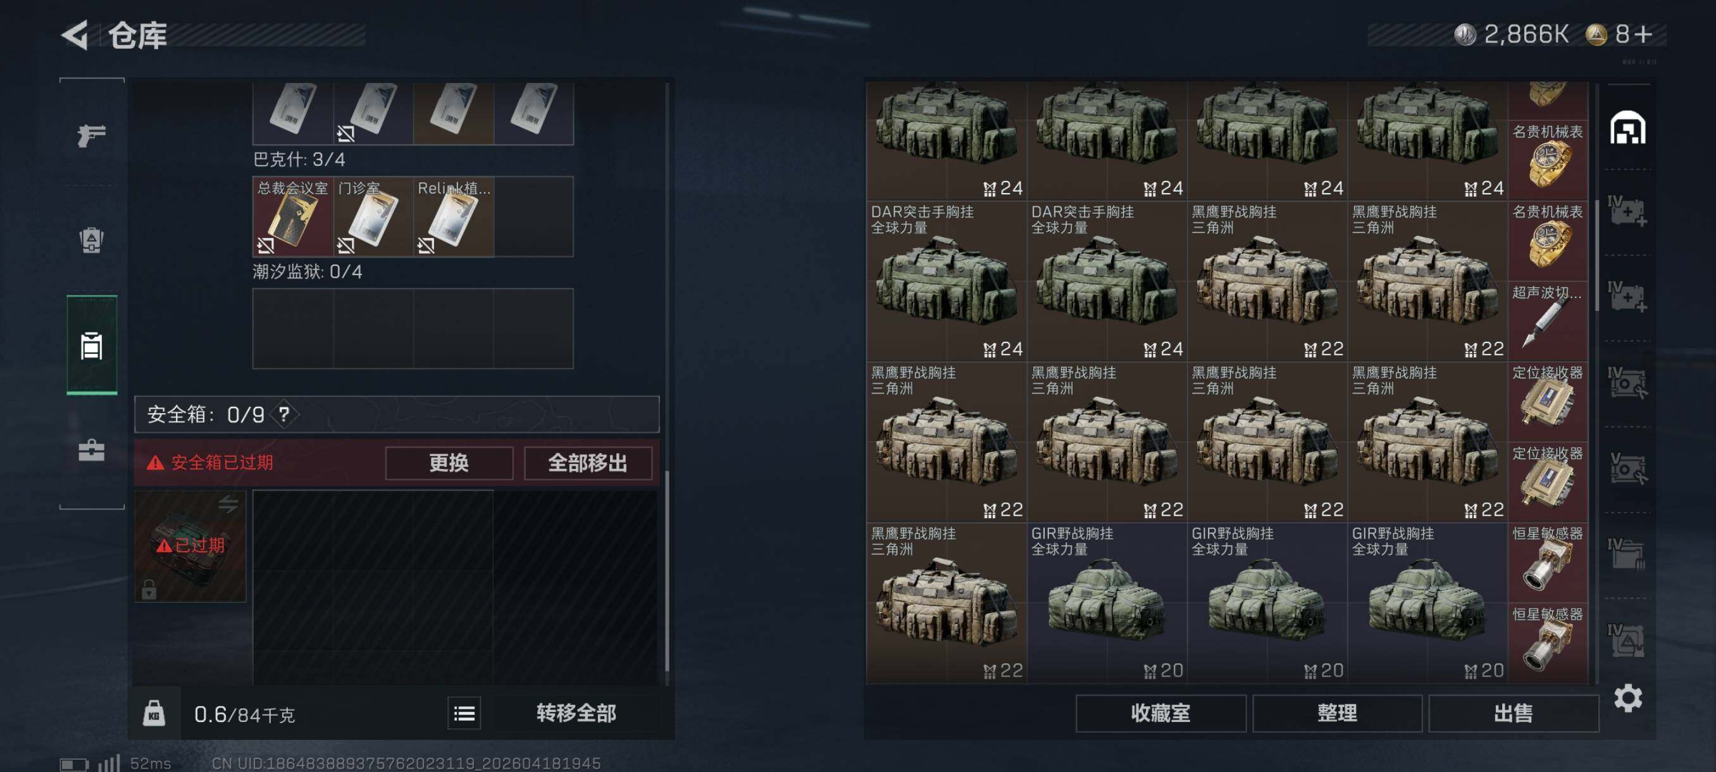Add first medical storage box expansion slot
The width and height of the screenshot is (1716, 772).
1627,211
